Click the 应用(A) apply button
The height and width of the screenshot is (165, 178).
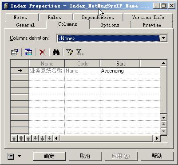[x=121, y=156]
